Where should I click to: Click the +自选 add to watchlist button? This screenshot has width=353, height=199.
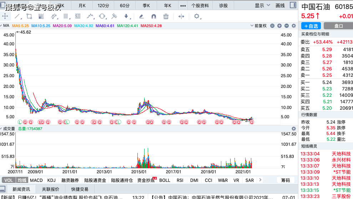click(x=311, y=26)
